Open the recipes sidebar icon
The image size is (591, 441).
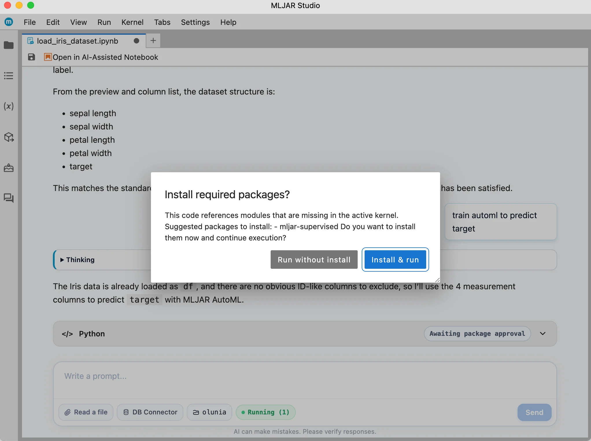coord(9,168)
